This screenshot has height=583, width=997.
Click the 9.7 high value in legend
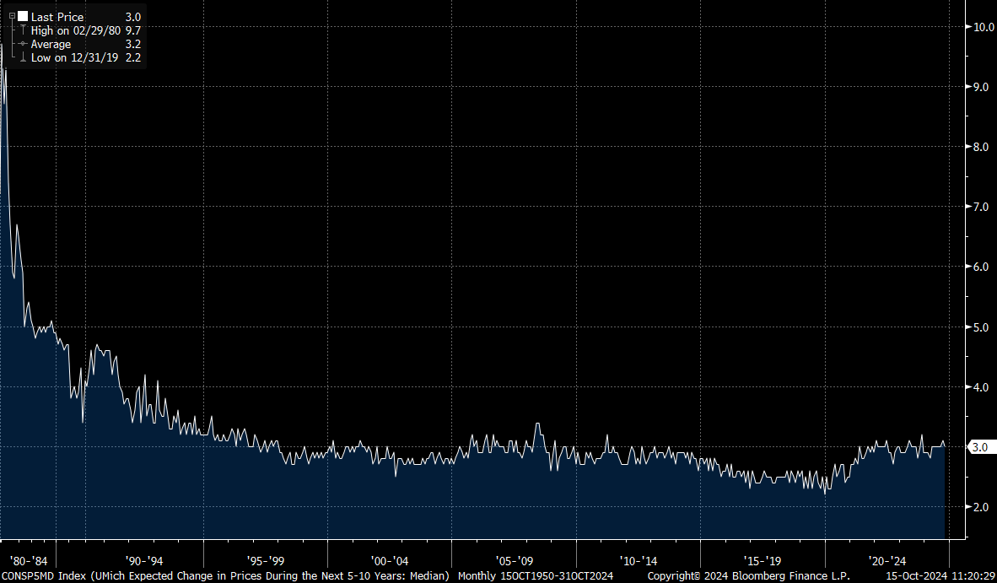(x=133, y=30)
